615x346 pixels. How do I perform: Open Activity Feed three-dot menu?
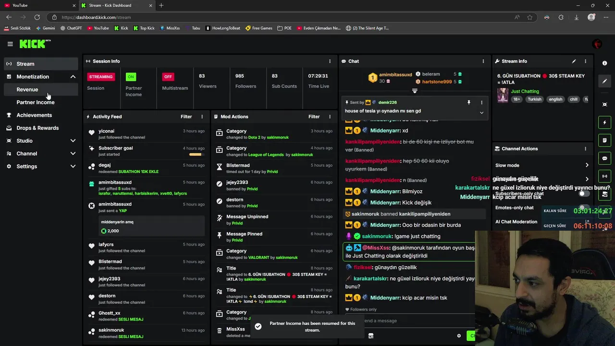pyautogui.click(x=202, y=117)
